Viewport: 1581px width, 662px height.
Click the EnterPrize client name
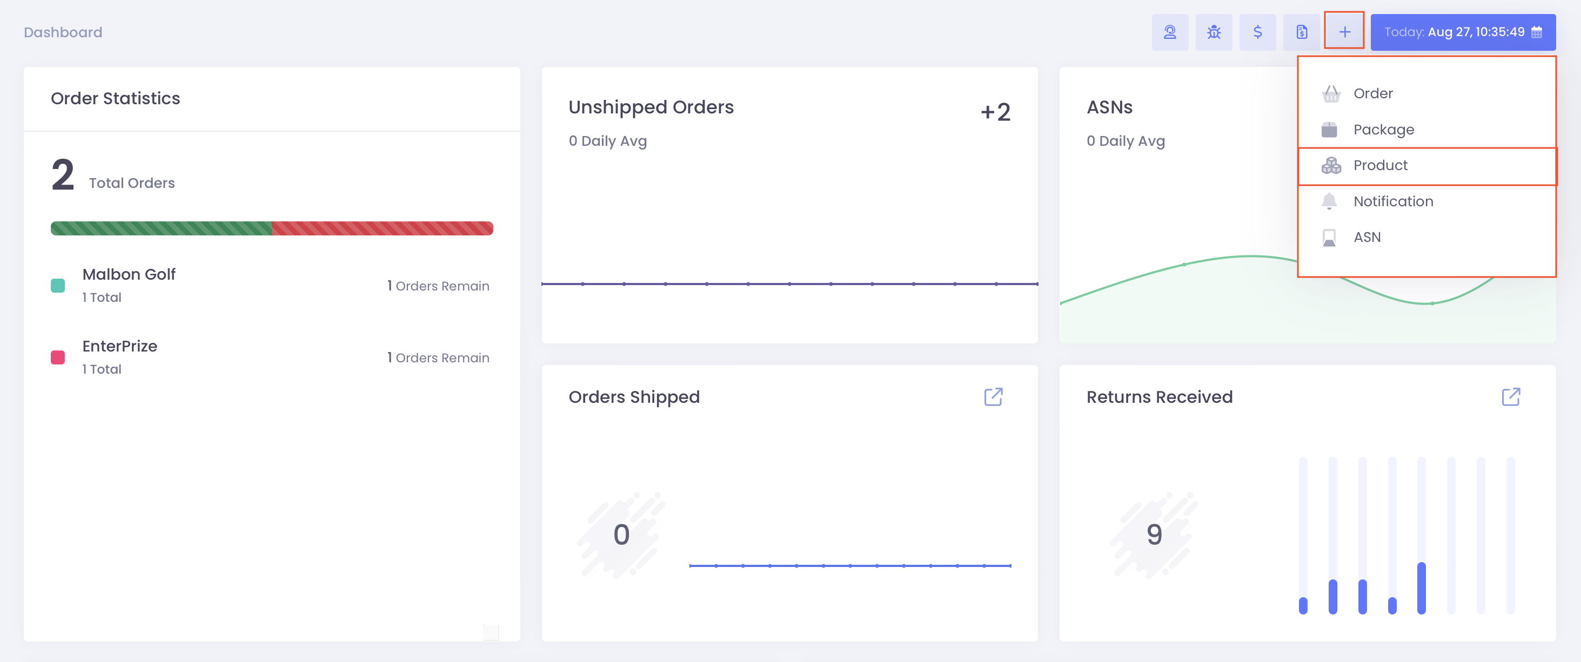pos(119,346)
